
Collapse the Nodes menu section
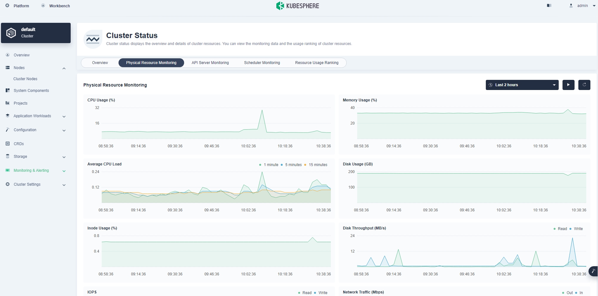pyautogui.click(x=64, y=68)
